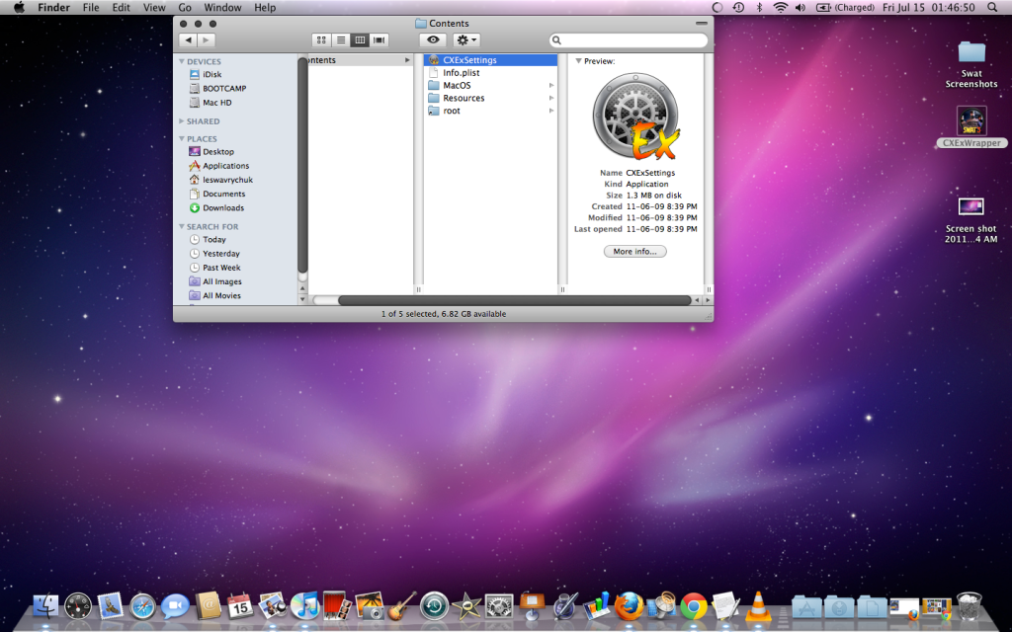Switch Finder to list view
The image size is (1012, 632).
click(x=341, y=39)
